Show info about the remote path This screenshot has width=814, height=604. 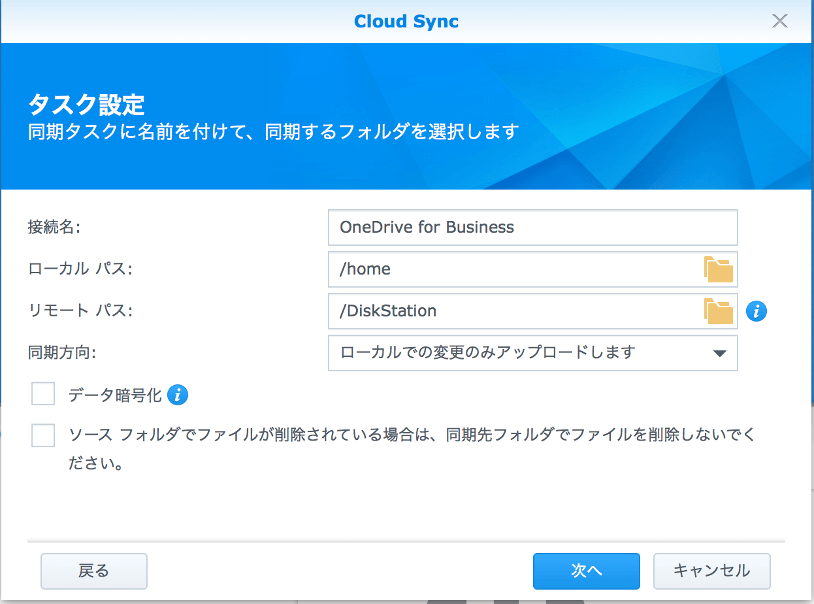click(x=757, y=311)
